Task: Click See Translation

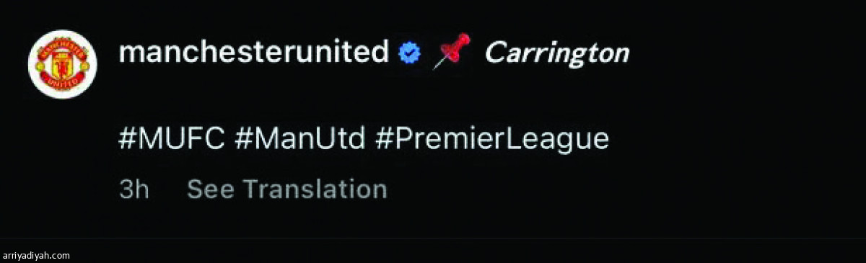Action: tap(287, 189)
